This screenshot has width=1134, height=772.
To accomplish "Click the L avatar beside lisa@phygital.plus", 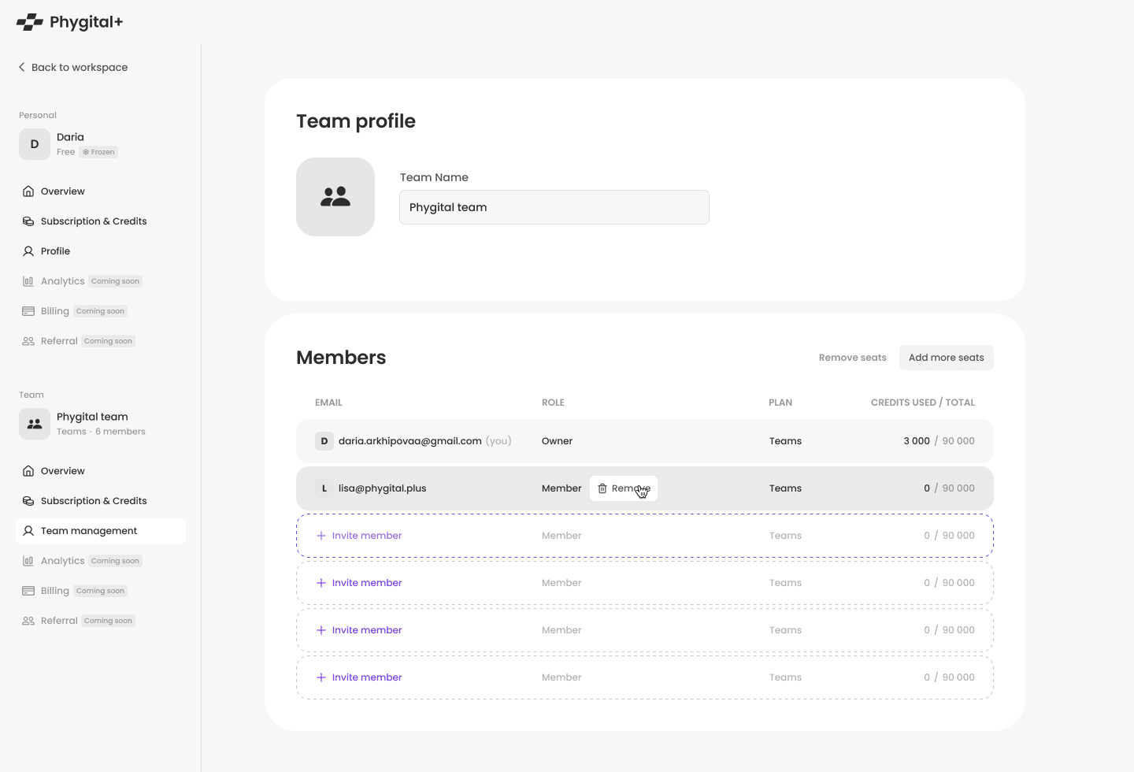I will [324, 488].
